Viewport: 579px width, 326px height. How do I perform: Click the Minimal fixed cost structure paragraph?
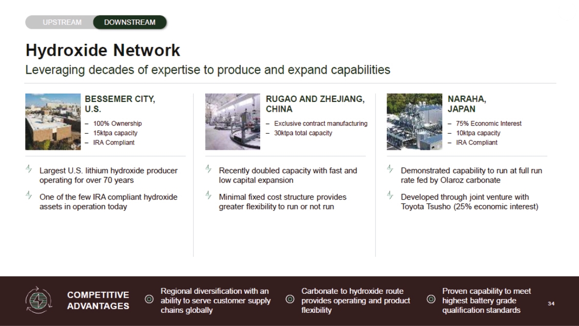pos(283,202)
